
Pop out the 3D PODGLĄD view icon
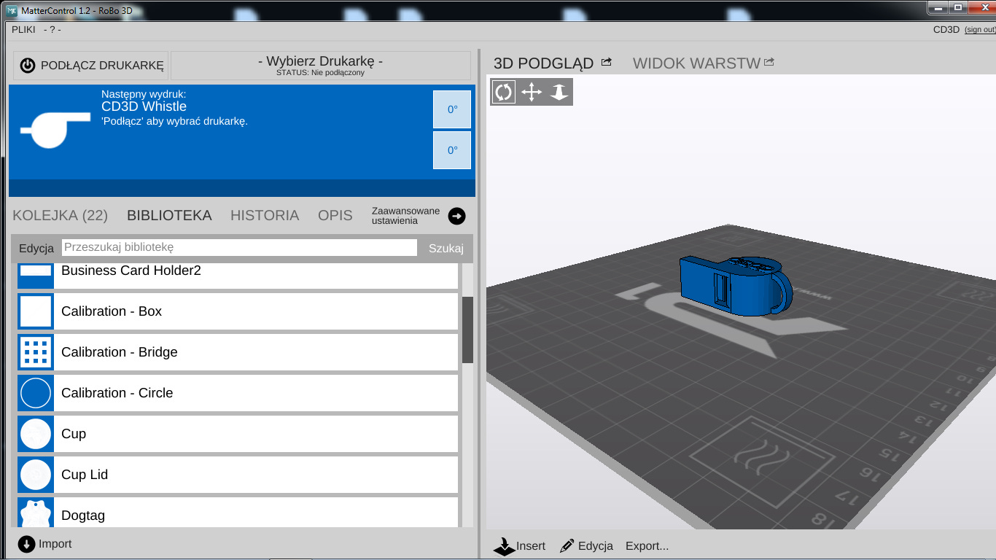coord(606,63)
